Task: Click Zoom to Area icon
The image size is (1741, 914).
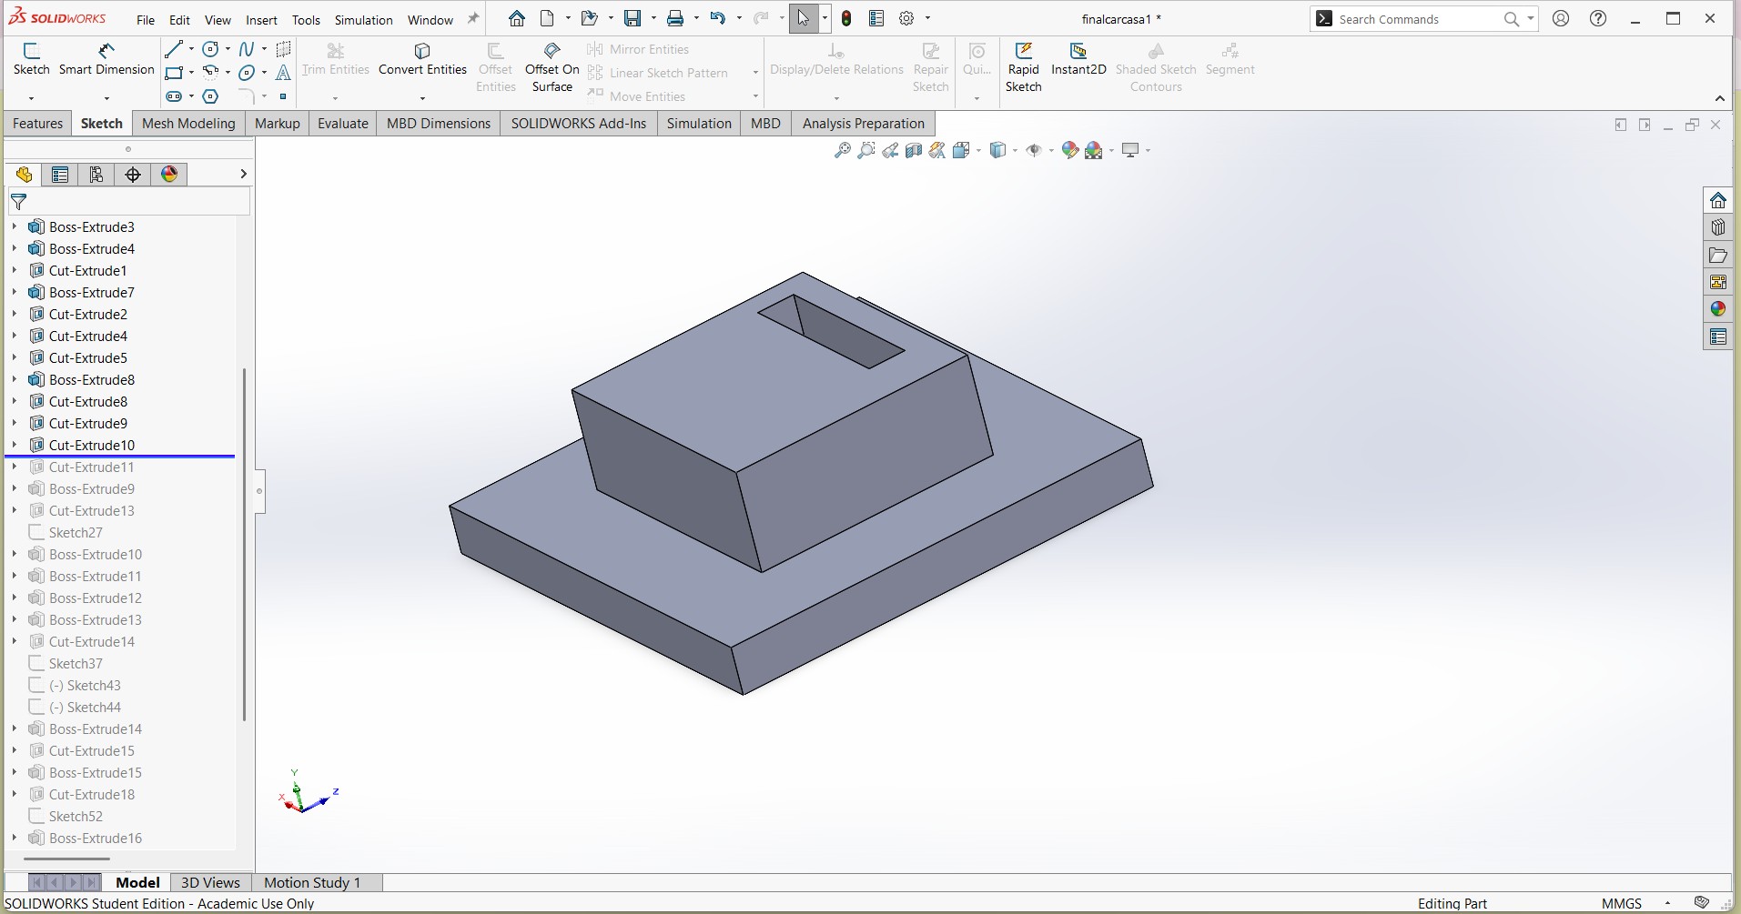Action: point(866,150)
